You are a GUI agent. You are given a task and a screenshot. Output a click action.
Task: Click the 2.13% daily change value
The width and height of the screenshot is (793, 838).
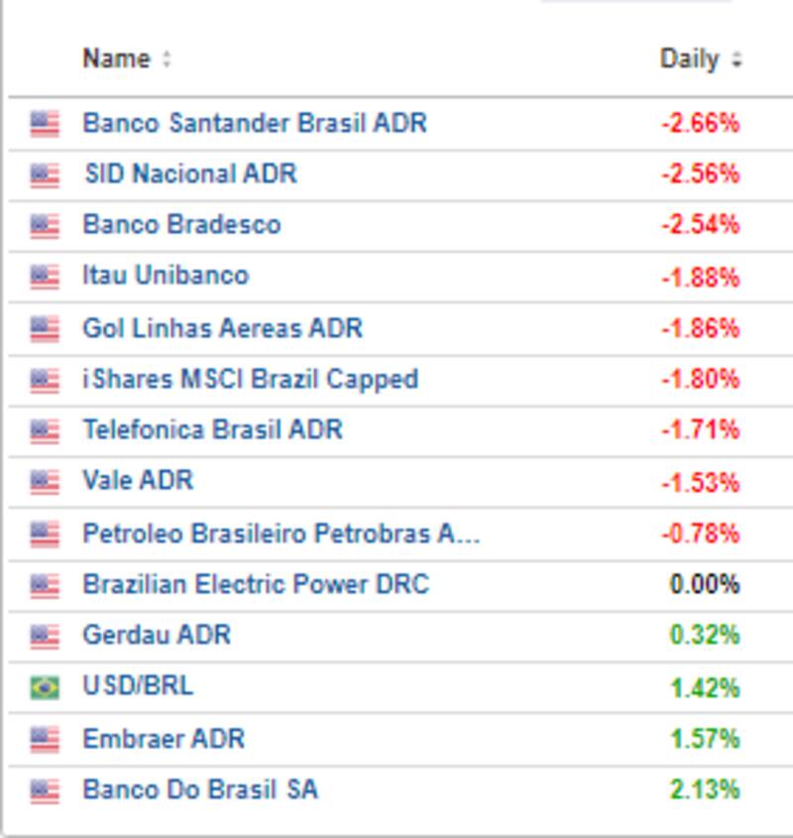[705, 790]
